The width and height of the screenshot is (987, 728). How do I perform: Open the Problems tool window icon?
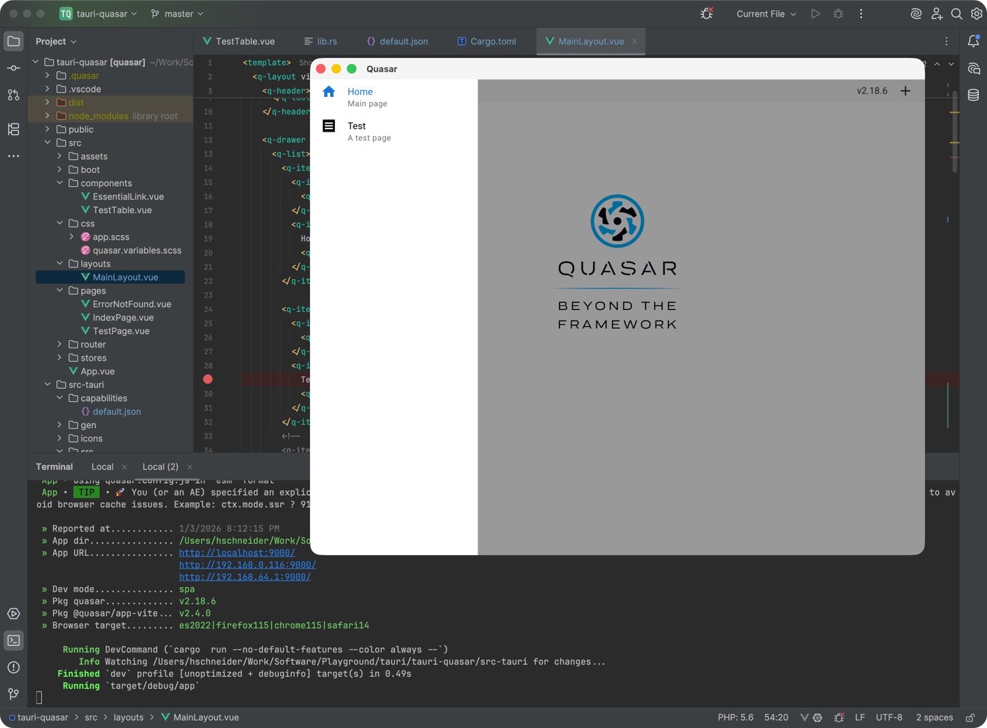click(x=13, y=668)
